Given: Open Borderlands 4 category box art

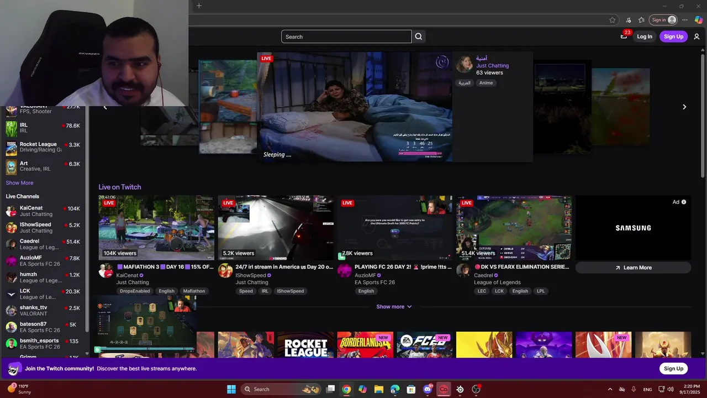Looking at the screenshot, I should 365,345.
